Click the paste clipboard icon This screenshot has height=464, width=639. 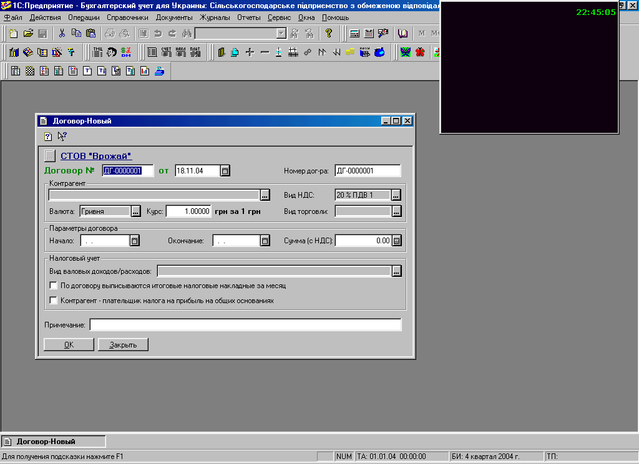(91, 34)
